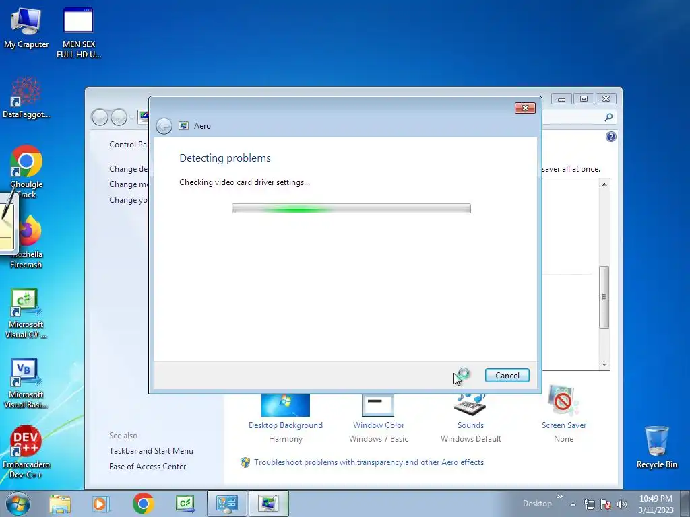Open Window Color settings
Image resolution: width=690 pixels, height=517 pixels.
379,425
